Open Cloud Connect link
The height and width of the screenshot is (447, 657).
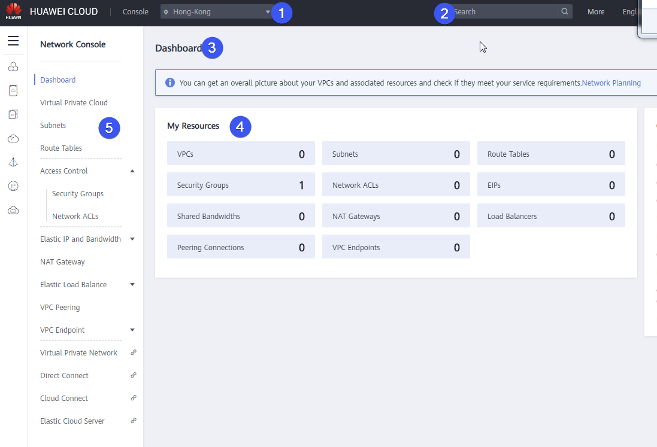click(x=63, y=398)
